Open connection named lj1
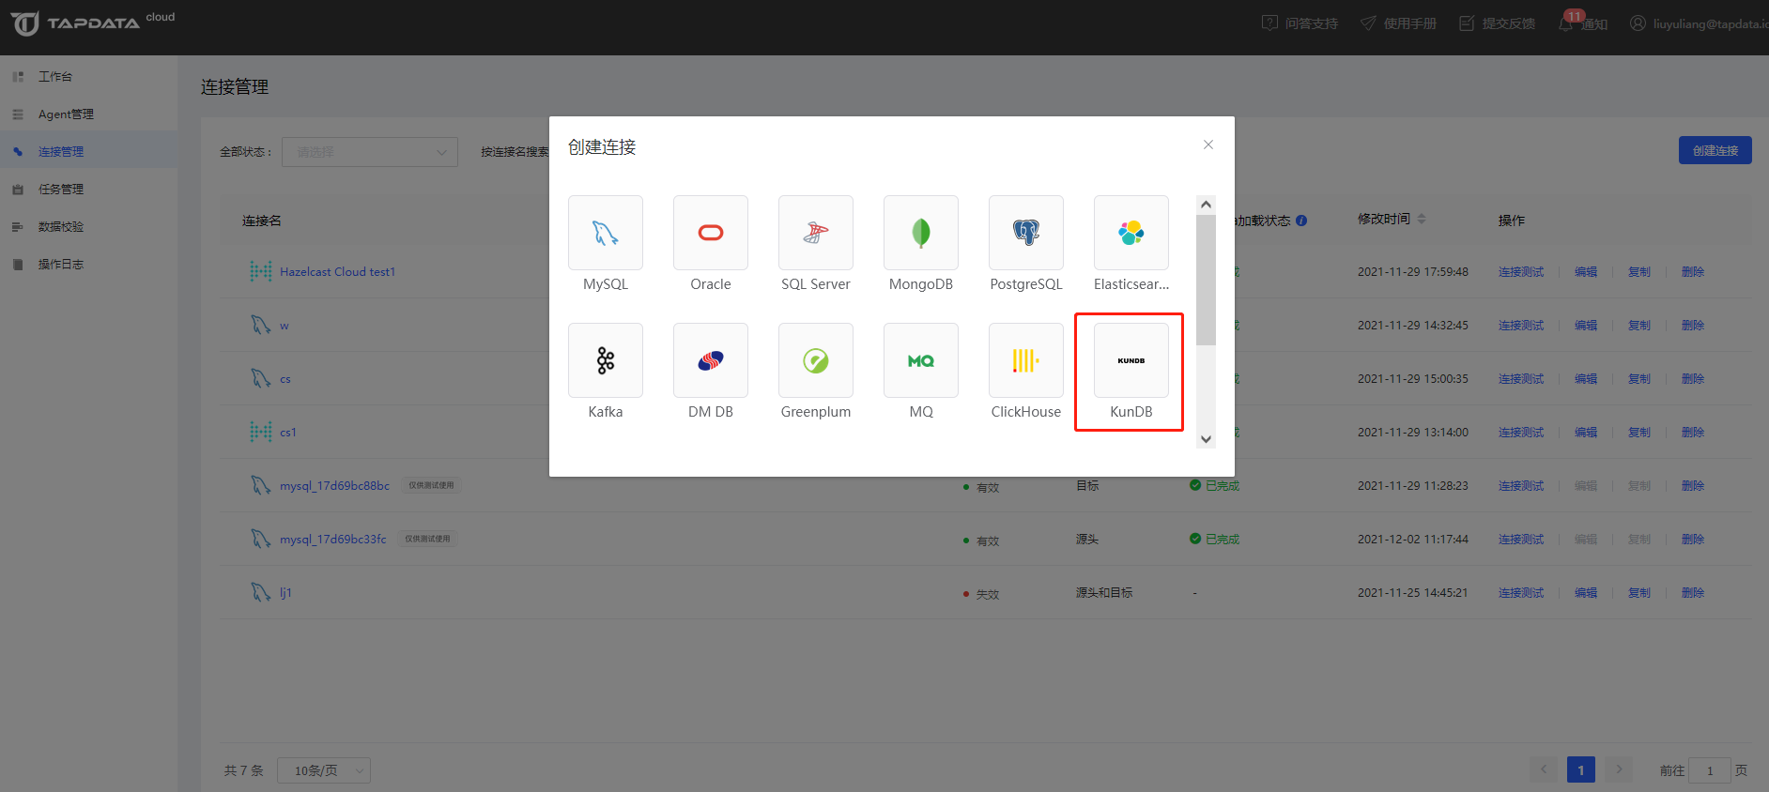 (x=285, y=593)
